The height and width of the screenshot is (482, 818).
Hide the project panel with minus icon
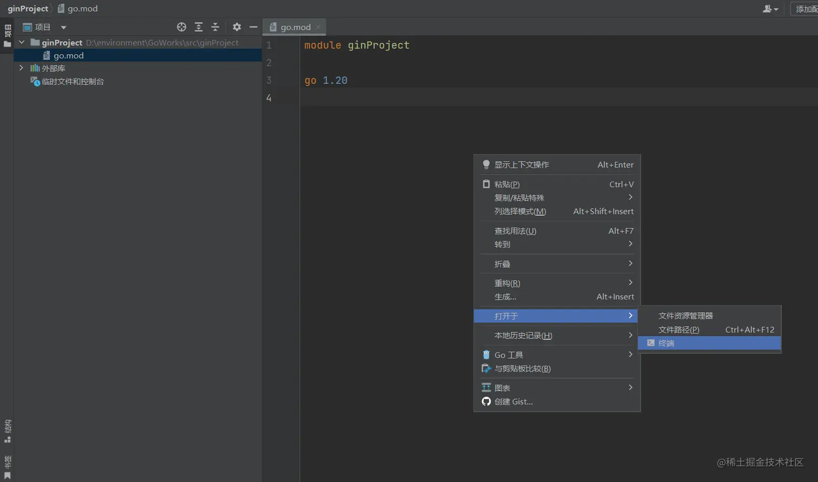[x=253, y=27]
